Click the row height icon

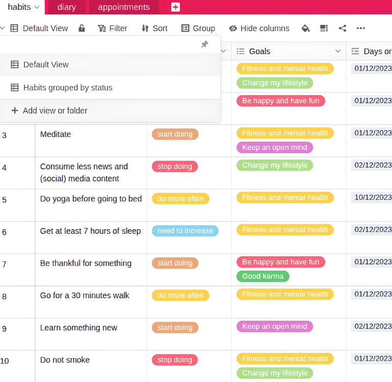(324, 28)
